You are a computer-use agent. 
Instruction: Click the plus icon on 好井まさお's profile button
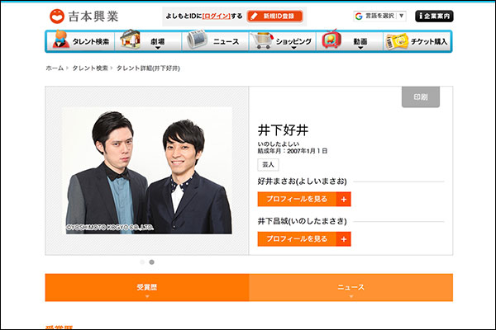coord(345,199)
